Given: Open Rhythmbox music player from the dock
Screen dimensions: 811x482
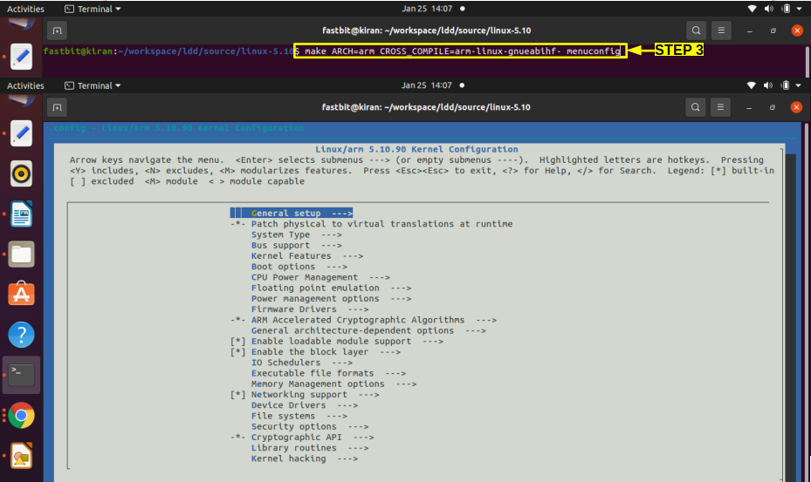Looking at the screenshot, I should 21,174.
